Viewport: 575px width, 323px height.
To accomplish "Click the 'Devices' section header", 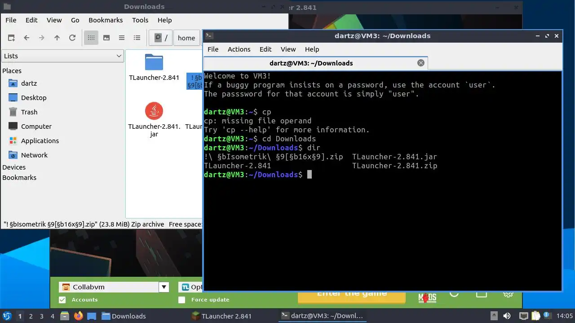I will (14, 167).
